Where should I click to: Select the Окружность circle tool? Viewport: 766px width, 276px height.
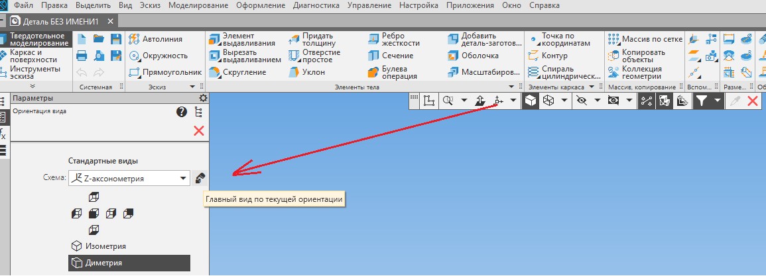coord(159,56)
